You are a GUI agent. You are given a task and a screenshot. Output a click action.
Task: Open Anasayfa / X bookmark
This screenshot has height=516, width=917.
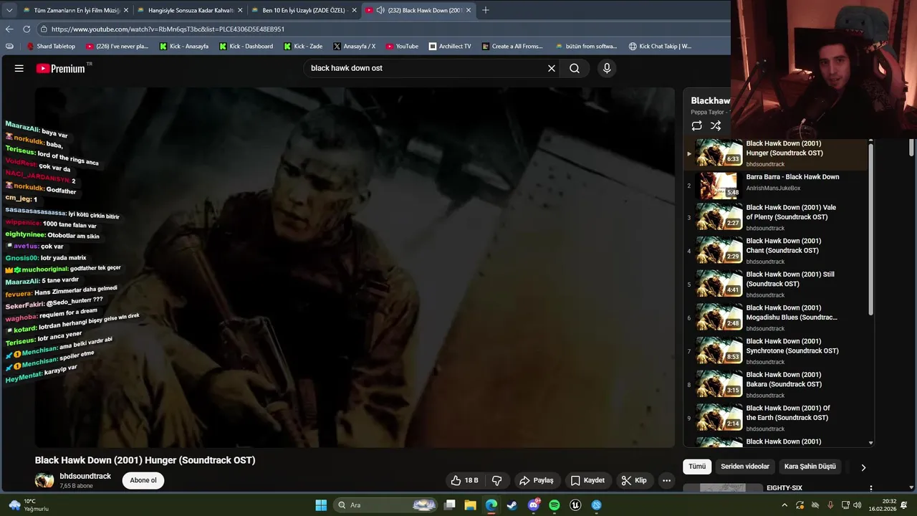coord(354,46)
